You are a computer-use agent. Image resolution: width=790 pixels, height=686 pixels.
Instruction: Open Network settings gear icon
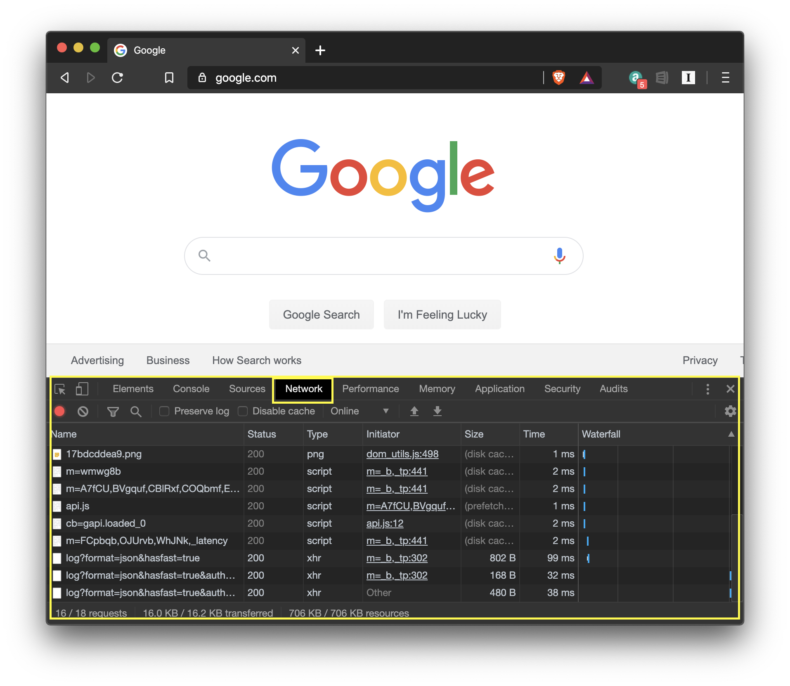click(x=730, y=411)
